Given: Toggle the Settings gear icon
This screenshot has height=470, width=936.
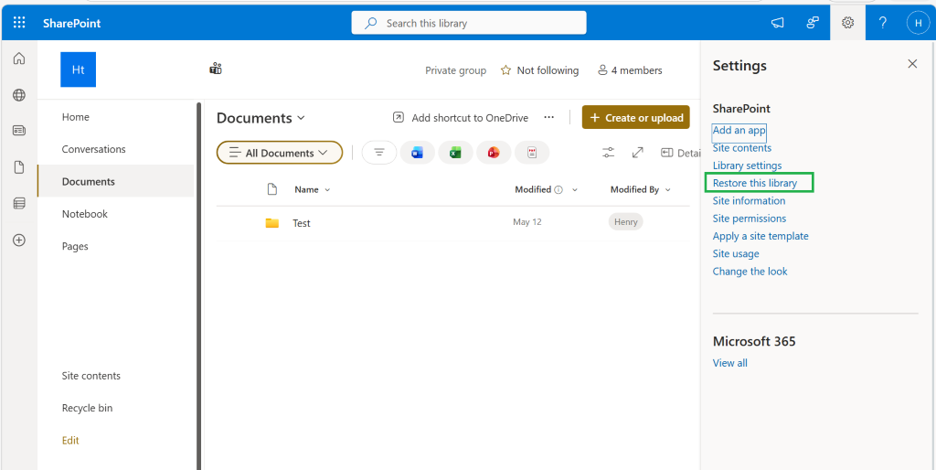Looking at the screenshot, I should click(847, 23).
